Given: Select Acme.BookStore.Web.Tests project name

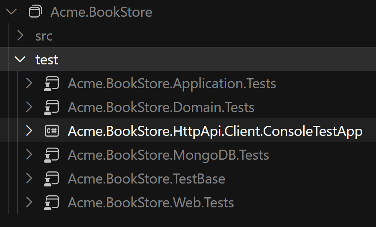Looking at the screenshot, I should pos(151,203).
